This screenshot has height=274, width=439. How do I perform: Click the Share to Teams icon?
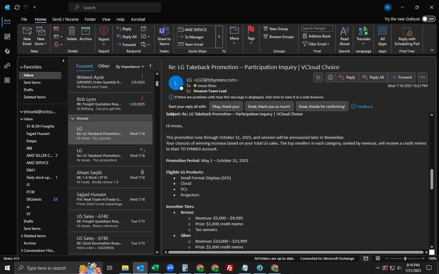pos(164,36)
